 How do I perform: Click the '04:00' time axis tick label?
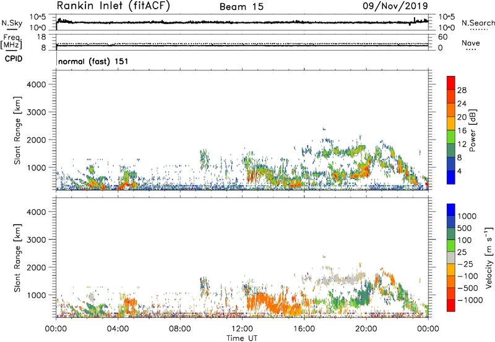coord(118,329)
